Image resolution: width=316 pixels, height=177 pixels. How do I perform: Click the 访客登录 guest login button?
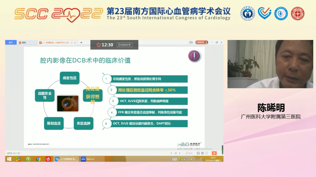click(202, 42)
